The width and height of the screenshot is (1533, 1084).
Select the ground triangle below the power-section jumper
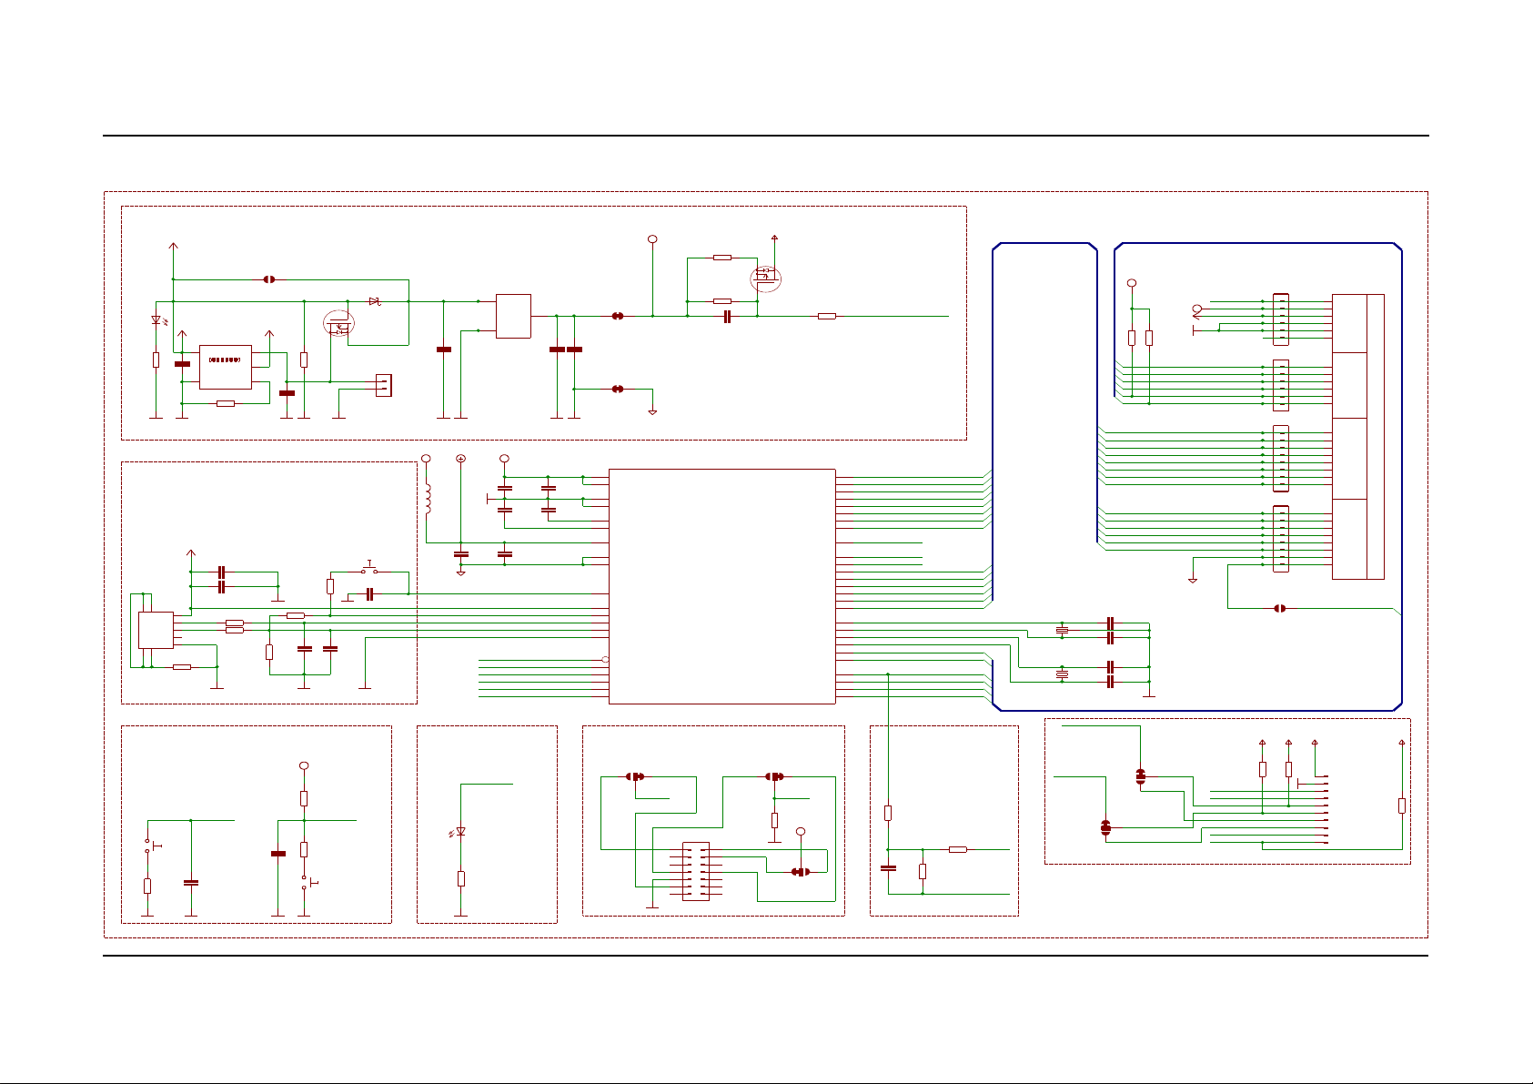[x=652, y=412]
